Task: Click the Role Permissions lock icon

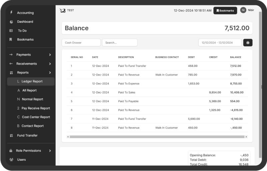Action: click(x=11, y=151)
